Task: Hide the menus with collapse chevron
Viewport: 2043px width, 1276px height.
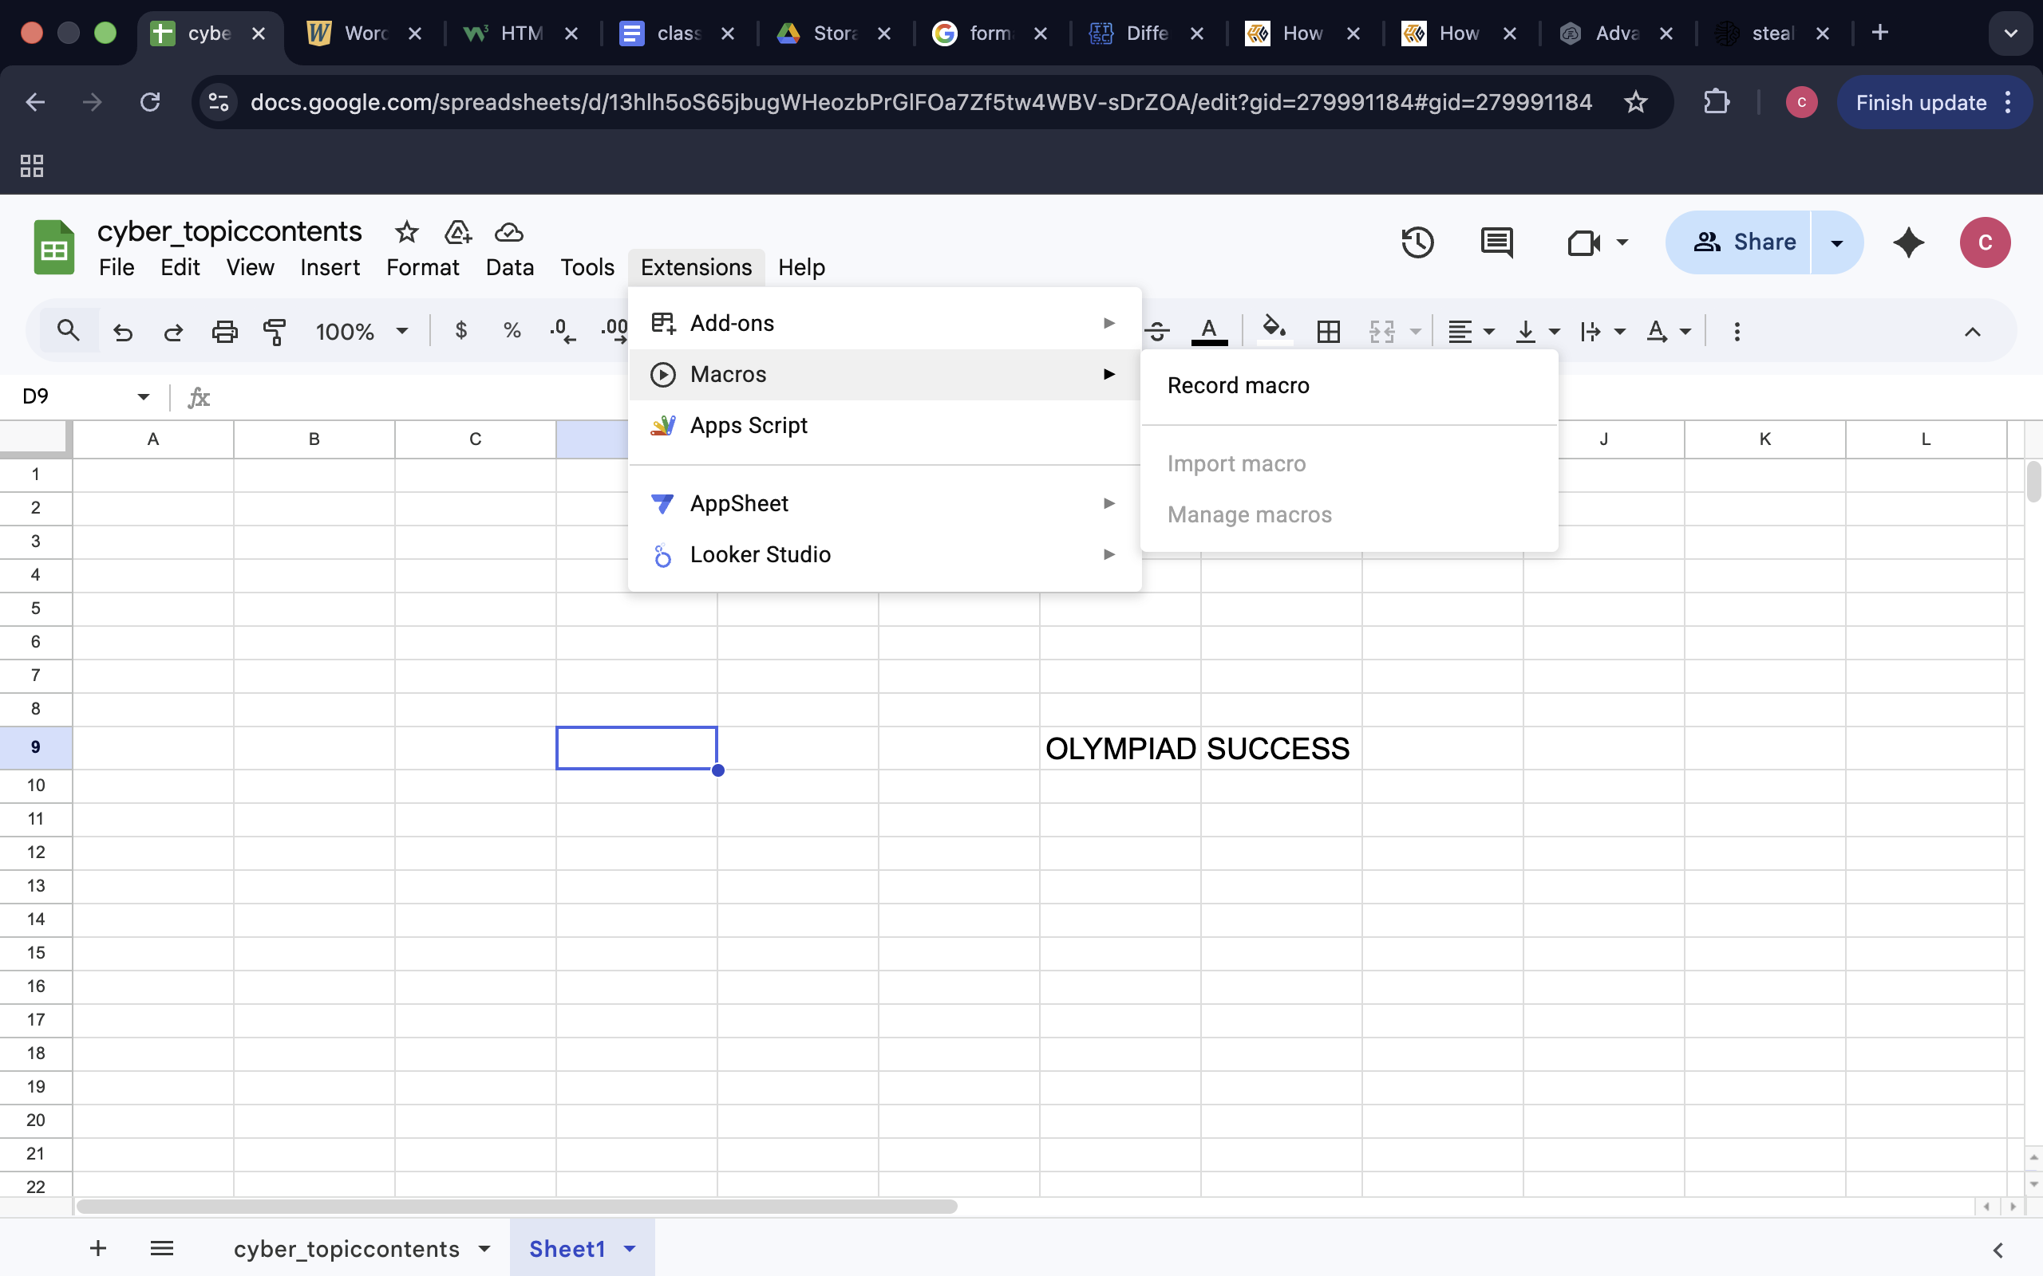Action: tap(1971, 332)
